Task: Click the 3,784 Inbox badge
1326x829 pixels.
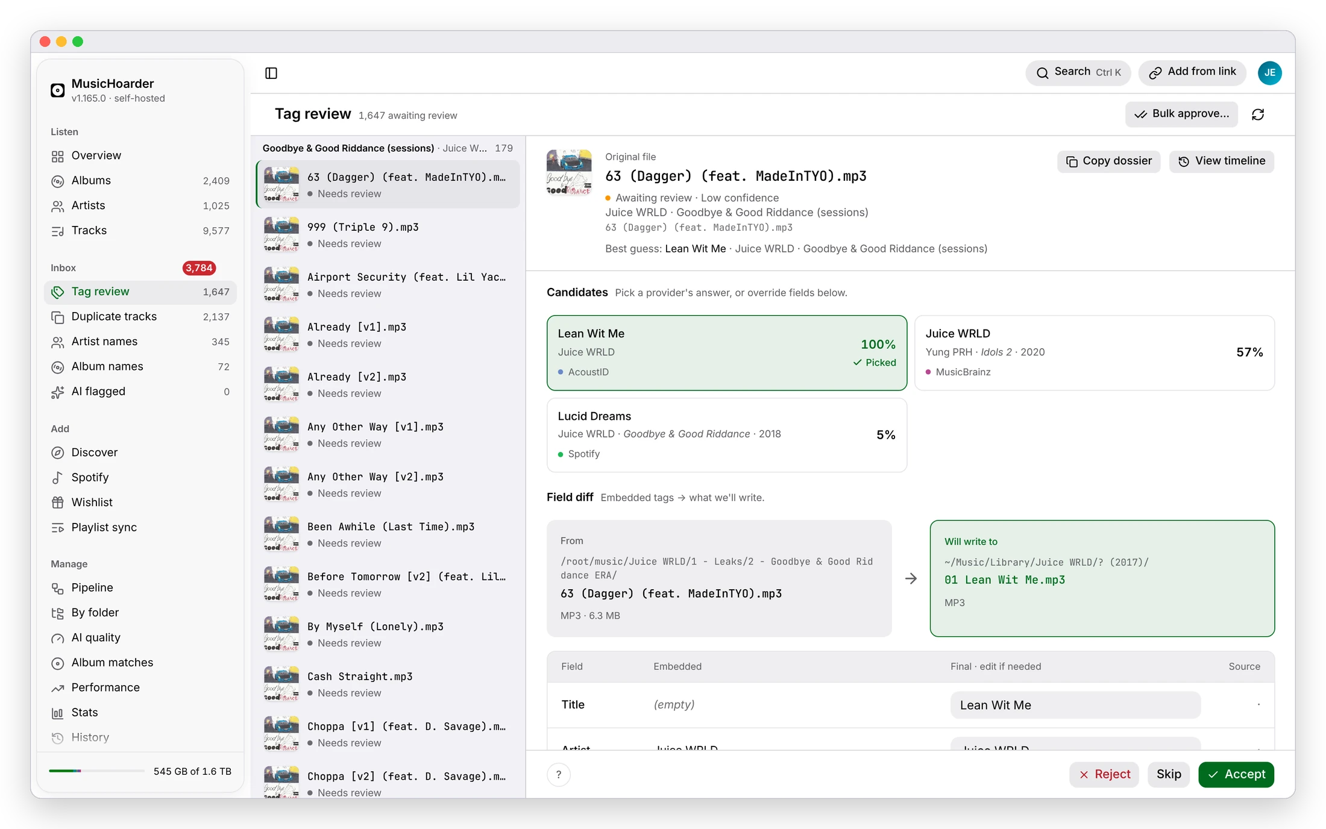Action: pyautogui.click(x=199, y=268)
